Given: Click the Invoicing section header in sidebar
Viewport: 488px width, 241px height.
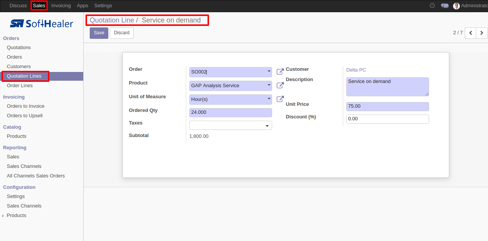Looking at the screenshot, I should click(x=14, y=97).
